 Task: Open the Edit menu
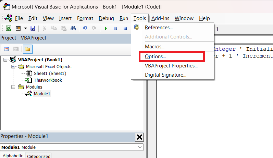click(33, 18)
